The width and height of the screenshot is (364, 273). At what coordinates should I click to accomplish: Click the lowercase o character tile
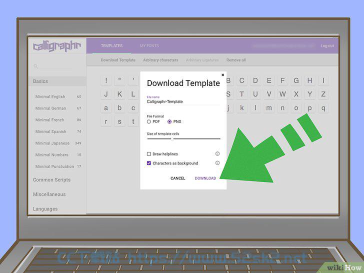coord(296,108)
